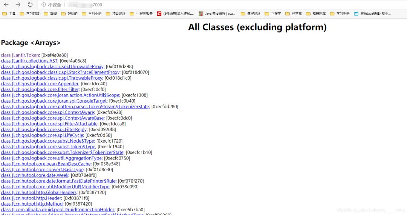This screenshot has height=215, width=407.
Task: Open the 项目地址 bookmark folder
Action: tap(116, 14)
